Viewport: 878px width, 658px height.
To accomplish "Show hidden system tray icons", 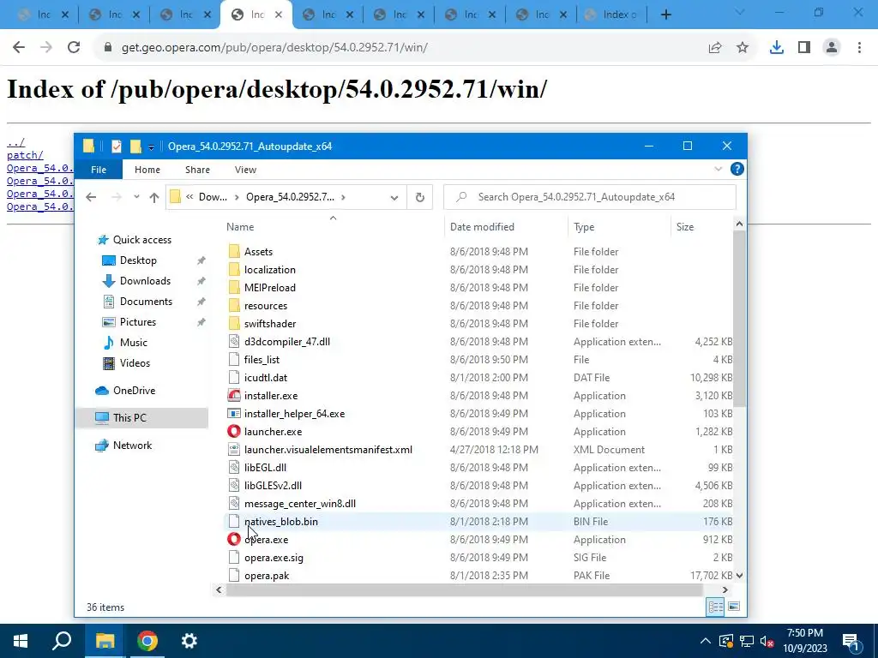I will pos(706,641).
